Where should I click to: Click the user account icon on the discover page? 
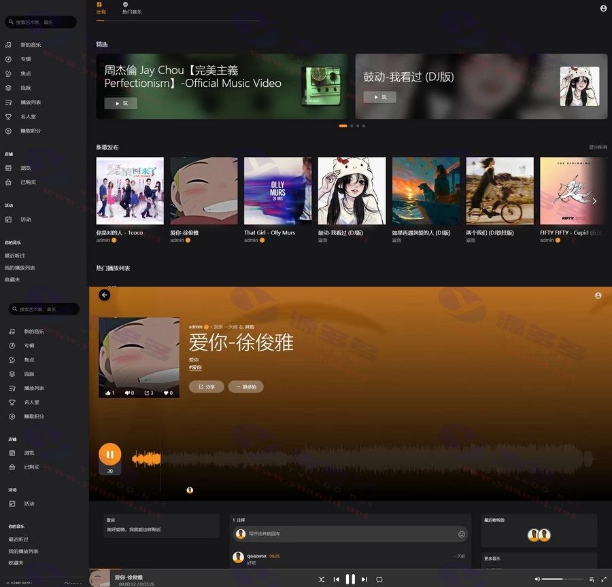coord(603,8)
